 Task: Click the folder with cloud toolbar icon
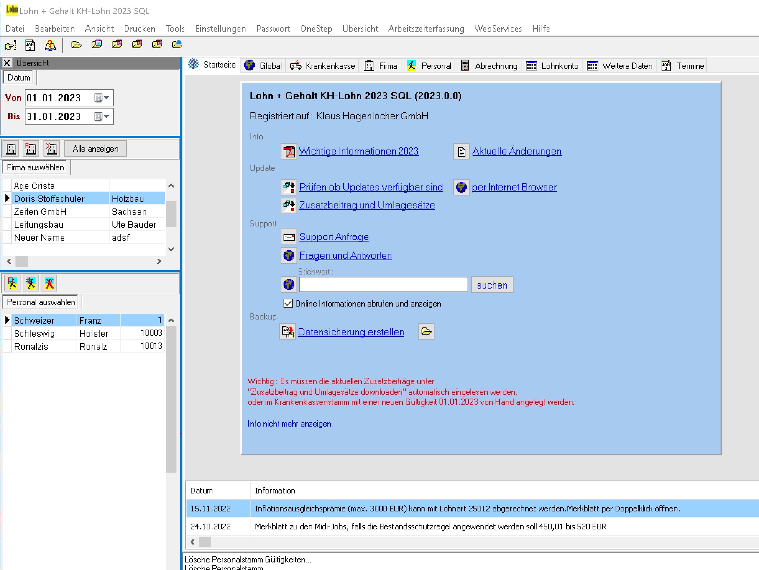177,45
